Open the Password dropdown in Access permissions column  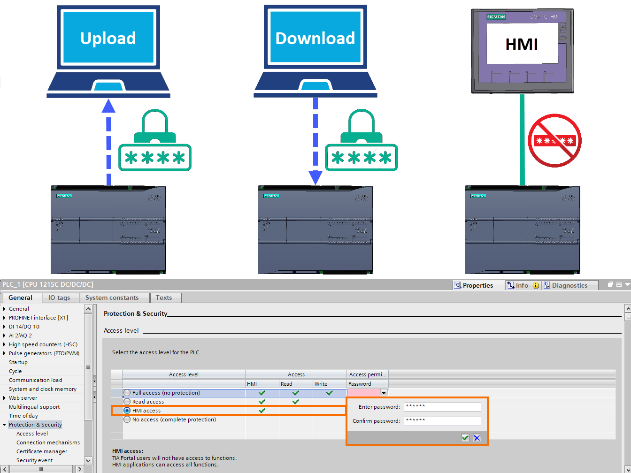(x=384, y=393)
